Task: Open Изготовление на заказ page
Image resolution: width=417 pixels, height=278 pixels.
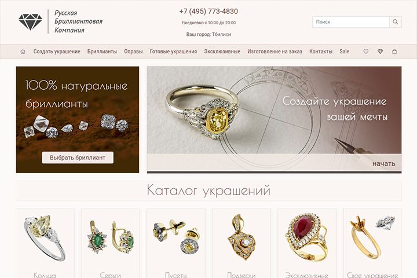Action: (275, 52)
